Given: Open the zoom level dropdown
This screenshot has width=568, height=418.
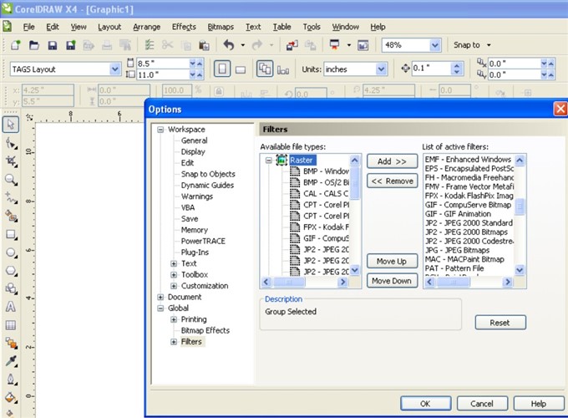Looking at the screenshot, I should pos(434,45).
